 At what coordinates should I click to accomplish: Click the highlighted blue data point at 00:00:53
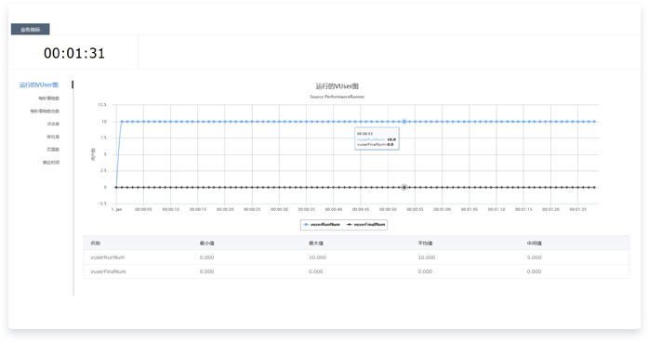(404, 122)
